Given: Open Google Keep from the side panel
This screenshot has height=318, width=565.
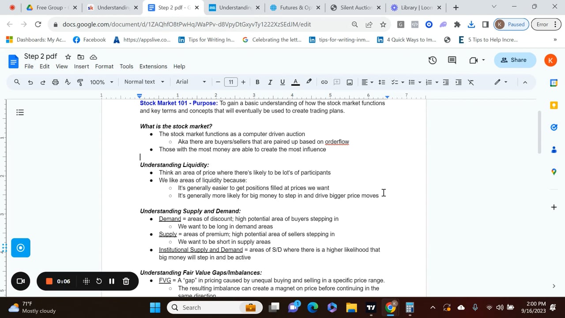Looking at the screenshot, I should 554,105.
